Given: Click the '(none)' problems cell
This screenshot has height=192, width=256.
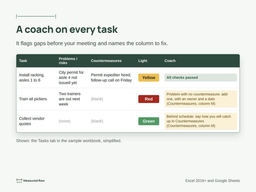Looking at the screenshot, I should tap(64, 121).
